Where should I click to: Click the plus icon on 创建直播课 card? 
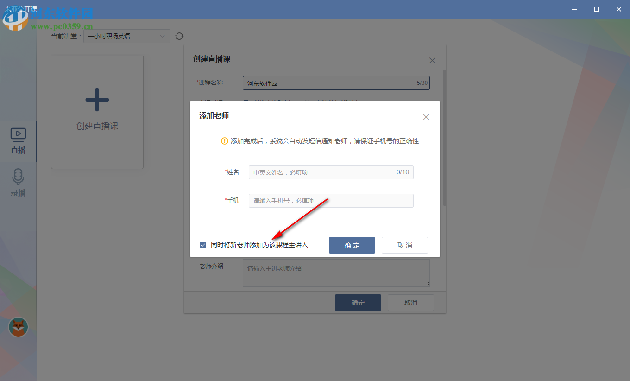tap(97, 99)
